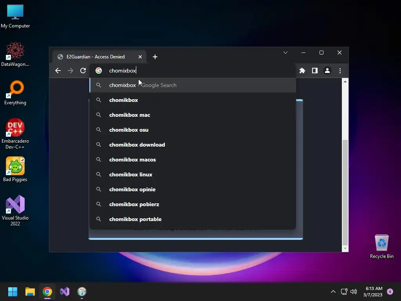Select the Everything search desktop shortcut

(15, 92)
